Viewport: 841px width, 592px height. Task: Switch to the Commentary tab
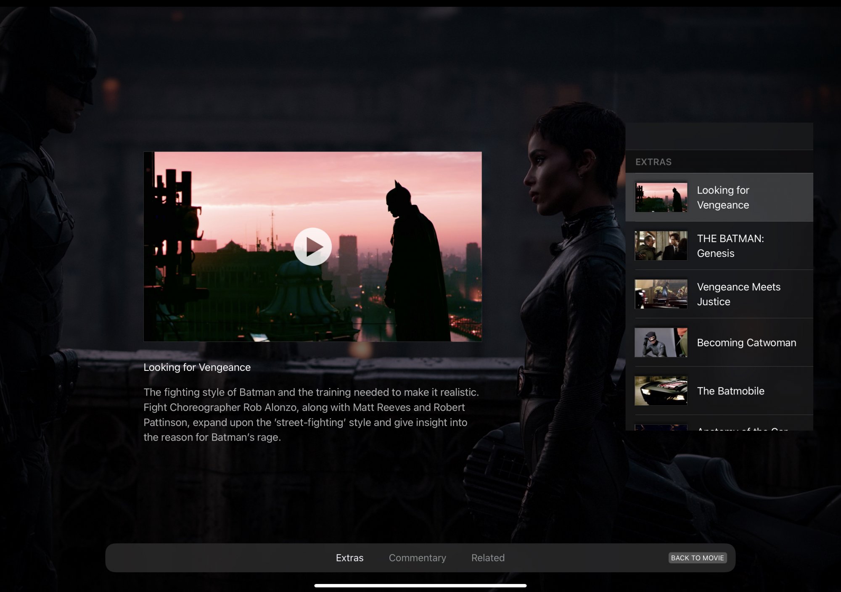[417, 558]
